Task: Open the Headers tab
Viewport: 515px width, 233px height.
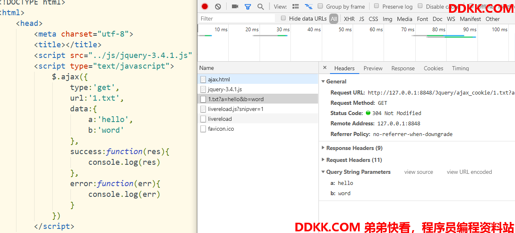Action: (344, 68)
